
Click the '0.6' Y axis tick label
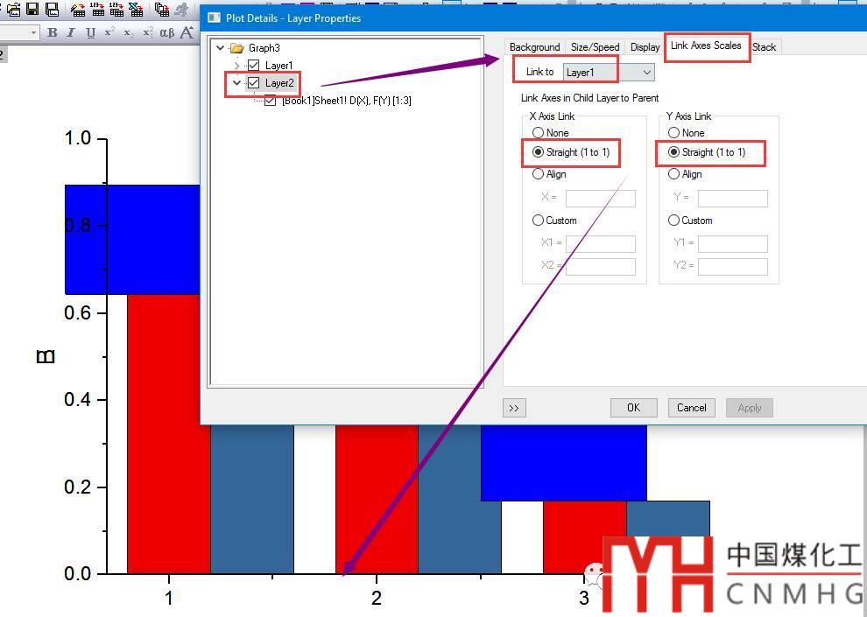pos(78,312)
